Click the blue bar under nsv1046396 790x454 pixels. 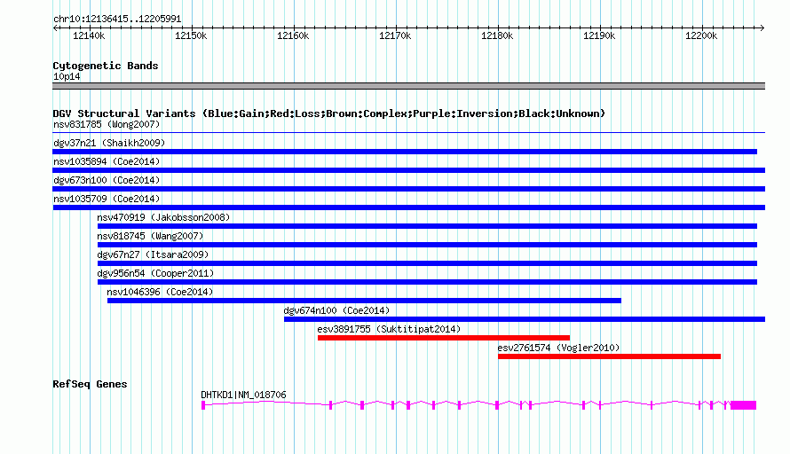pos(364,301)
